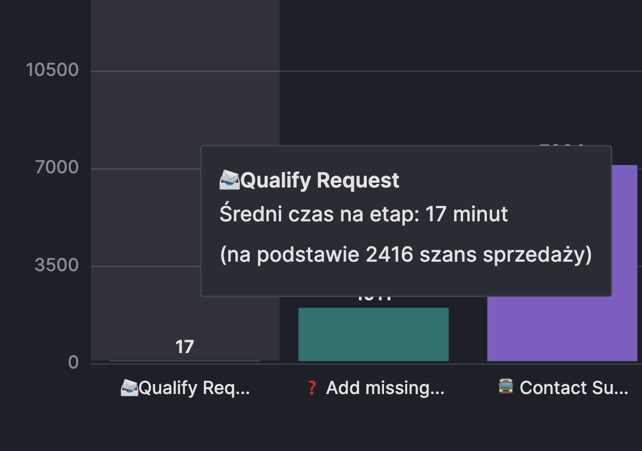
Task: Click the envelope icon beside the Qualify Req... axis label
Action: (x=129, y=388)
